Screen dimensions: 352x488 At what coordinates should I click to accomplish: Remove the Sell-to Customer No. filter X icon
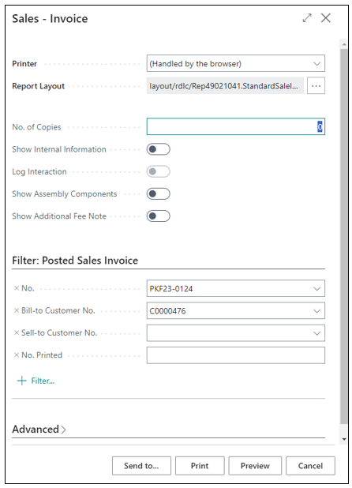(17, 333)
